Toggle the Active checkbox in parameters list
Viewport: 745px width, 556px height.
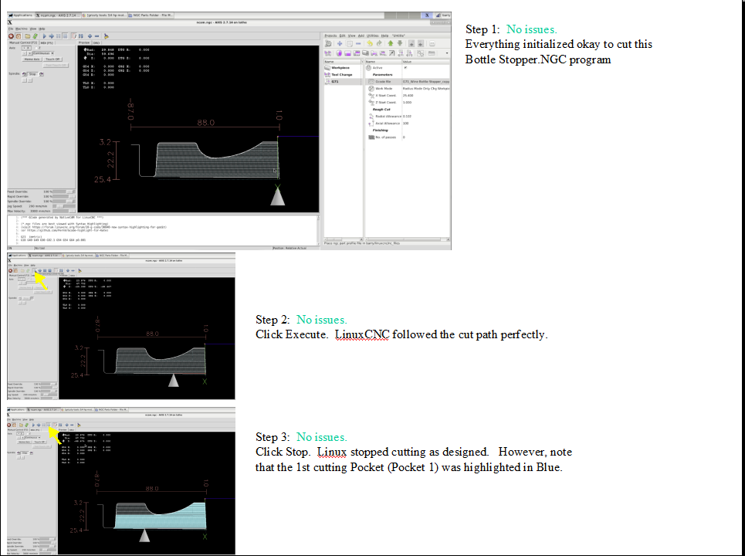pyautogui.click(x=405, y=68)
